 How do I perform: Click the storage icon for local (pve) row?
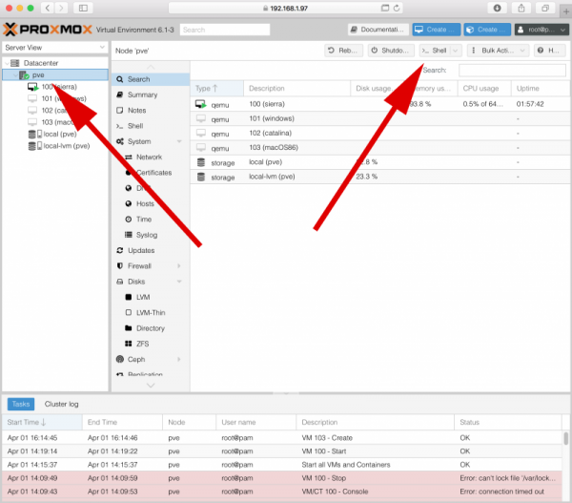201,162
